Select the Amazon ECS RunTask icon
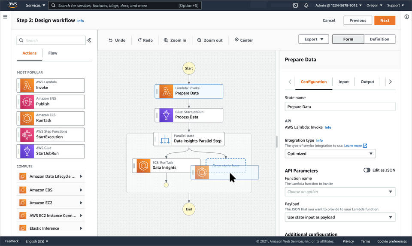412x246 pixels. (27, 118)
